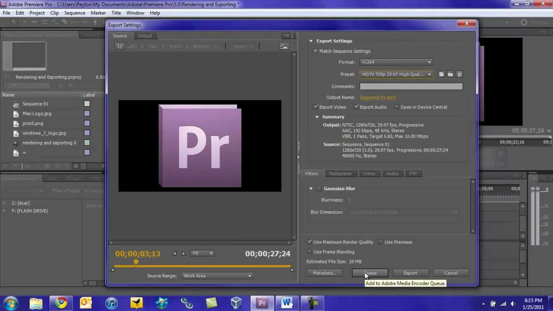Open the Format dropdown showing H.264

pyautogui.click(x=396, y=62)
